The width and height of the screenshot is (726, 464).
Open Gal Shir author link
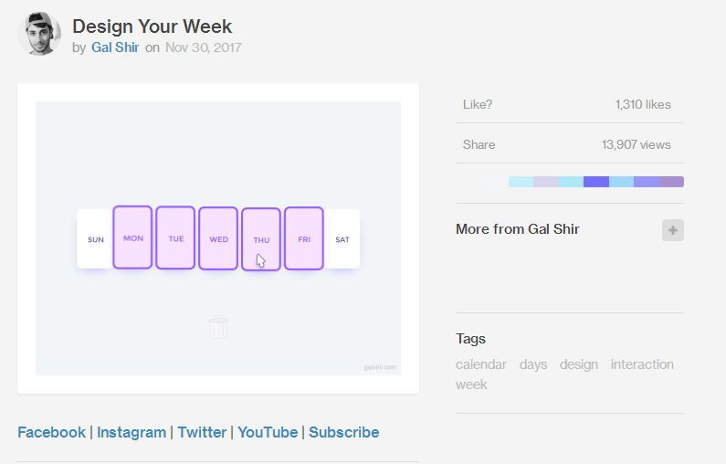point(115,47)
